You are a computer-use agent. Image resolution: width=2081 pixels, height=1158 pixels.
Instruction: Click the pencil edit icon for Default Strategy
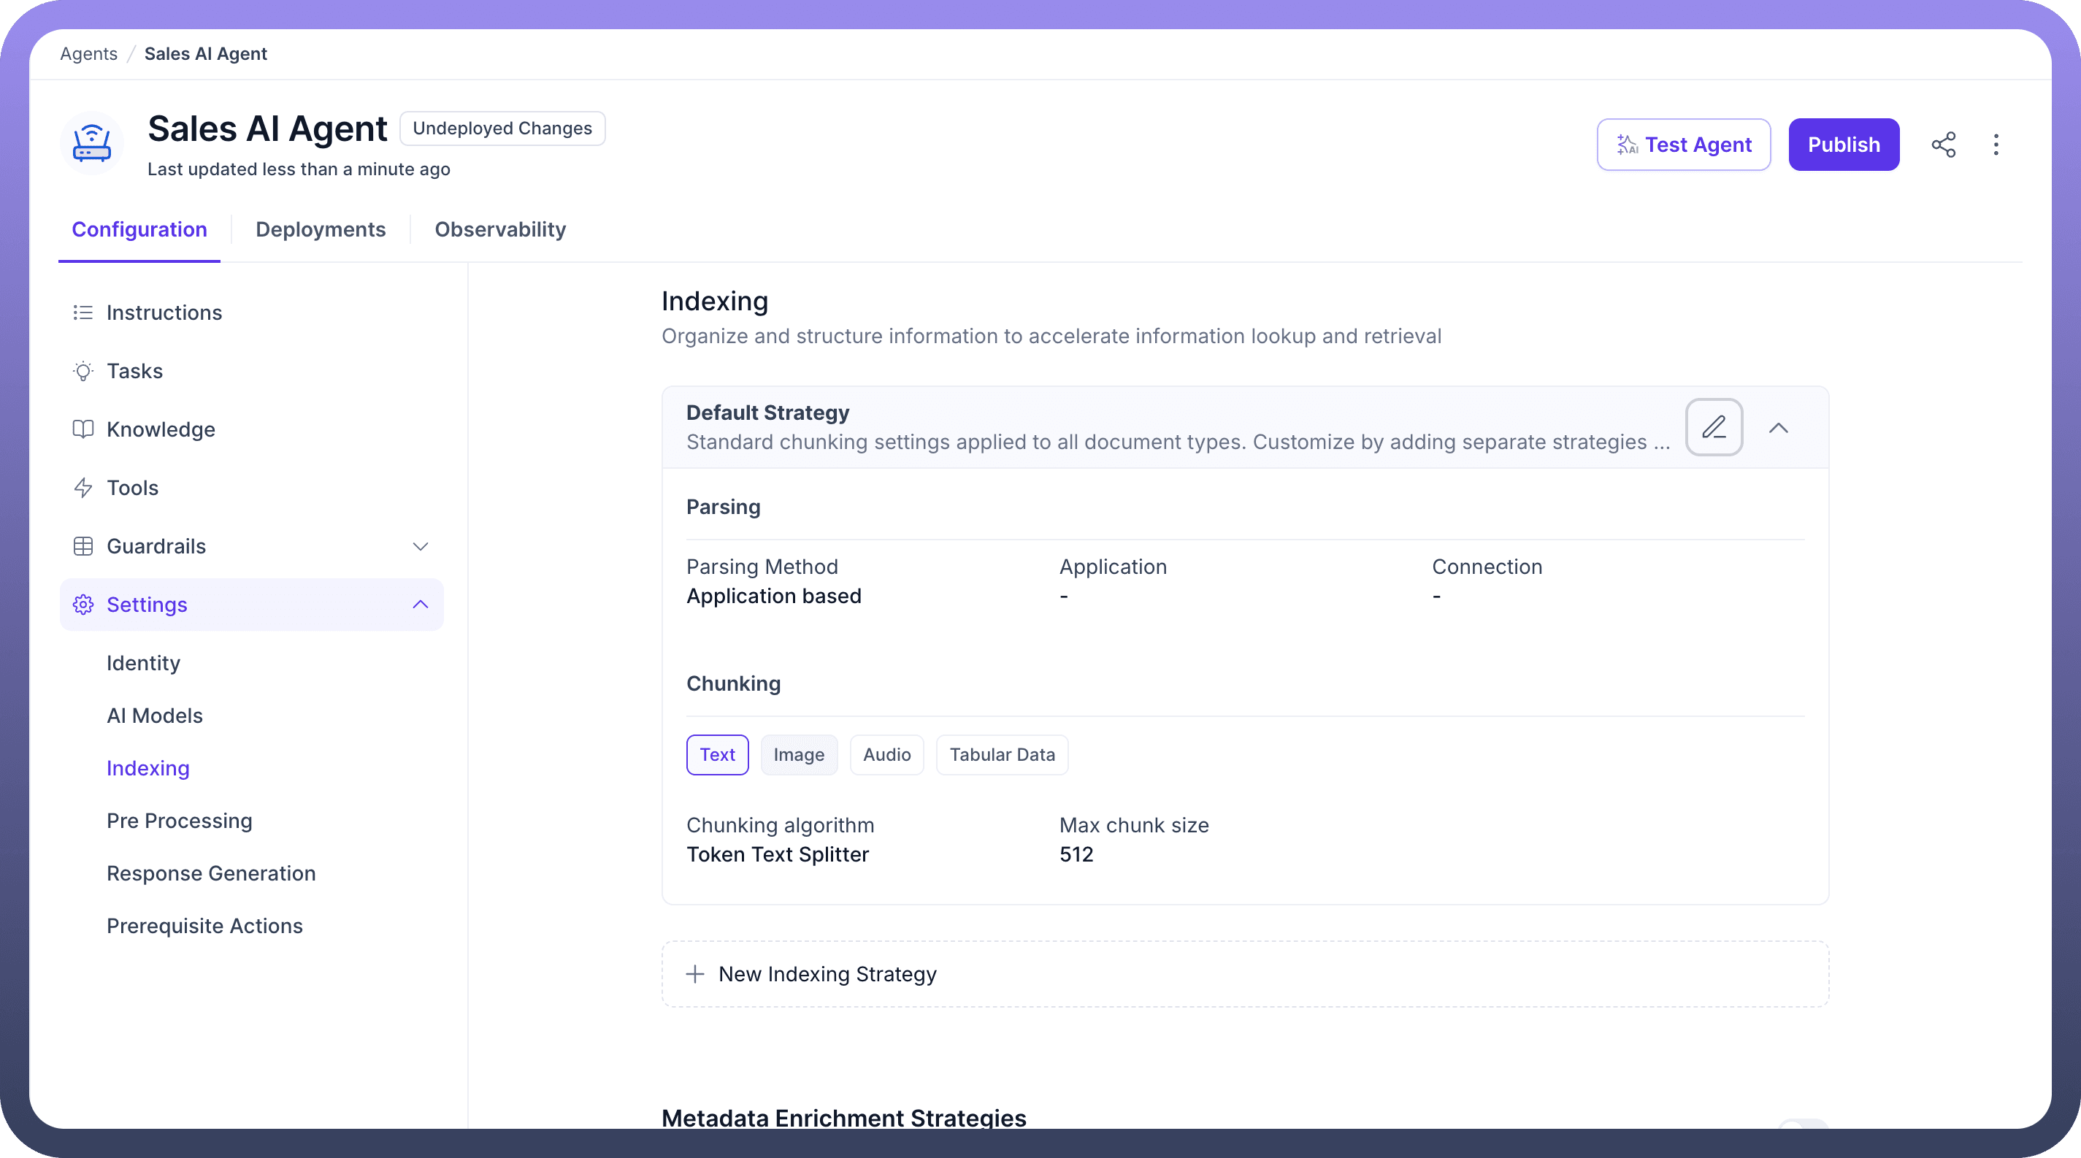(x=1714, y=427)
